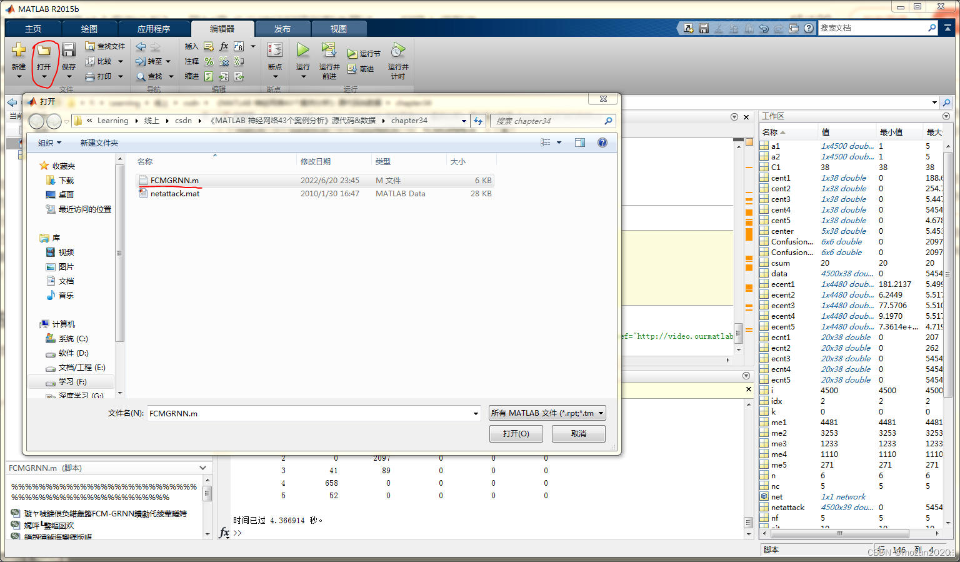Select the 系统 (C:) drive
This screenshot has width=960, height=562.
67,338
